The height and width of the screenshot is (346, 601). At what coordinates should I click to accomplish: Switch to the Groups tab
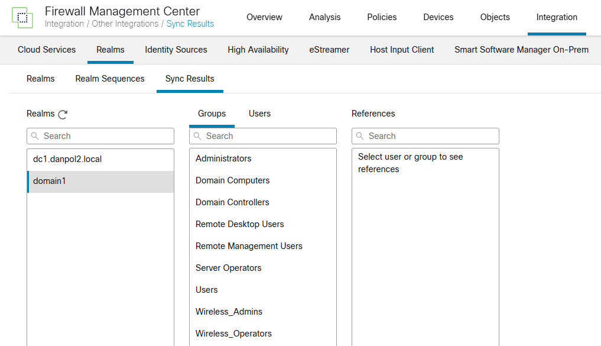212,114
